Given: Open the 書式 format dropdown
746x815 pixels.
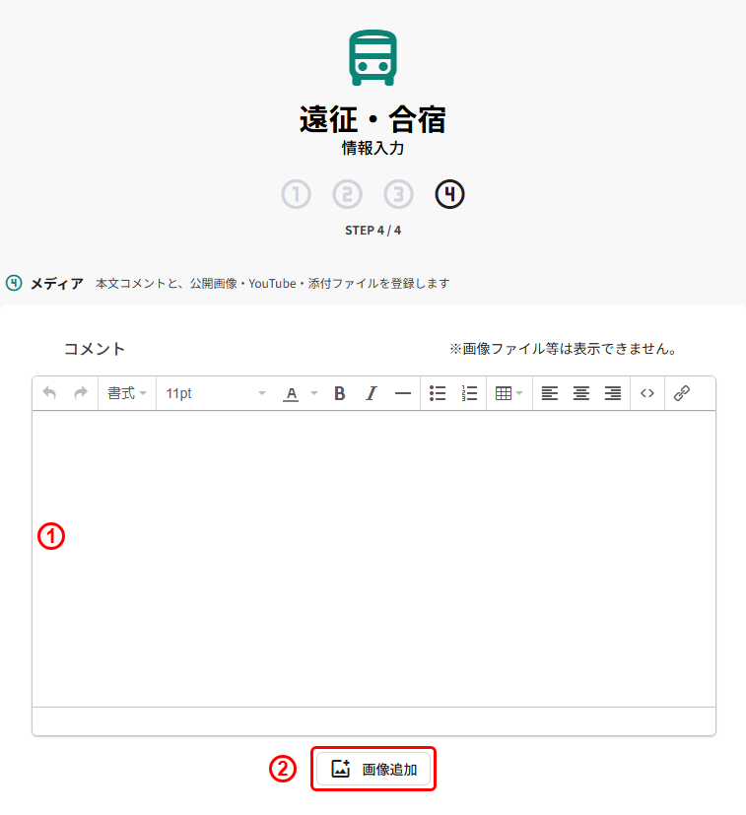Looking at the screenshot, I should [127, 393].
